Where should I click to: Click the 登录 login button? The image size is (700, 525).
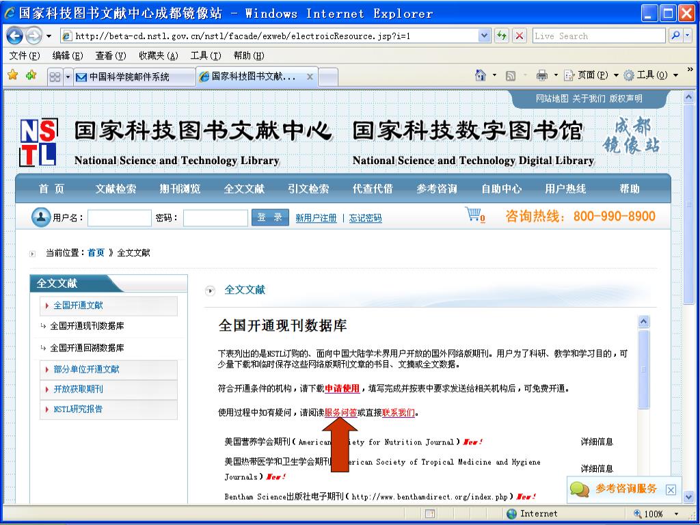(270, 217)
